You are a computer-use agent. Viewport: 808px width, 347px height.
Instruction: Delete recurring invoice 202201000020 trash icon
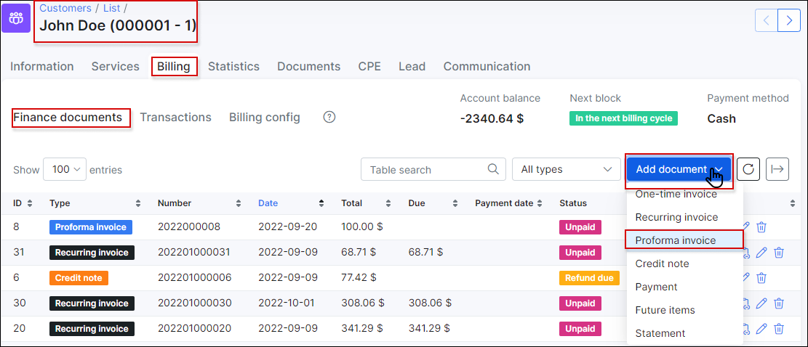pyautogui.click(x=779, y=329)
